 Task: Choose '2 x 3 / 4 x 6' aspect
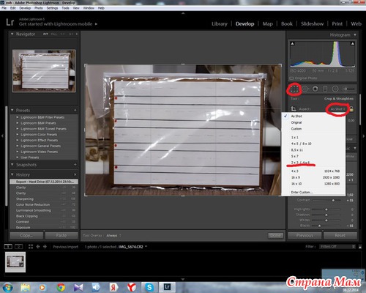pos(300,163)
